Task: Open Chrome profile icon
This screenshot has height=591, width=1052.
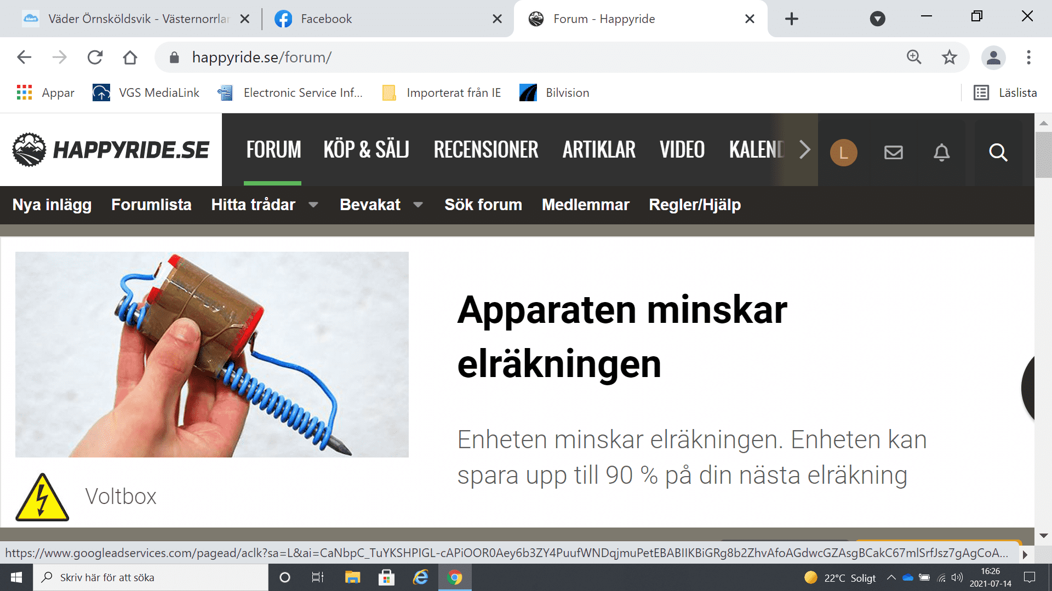Action: coord(993,57)
